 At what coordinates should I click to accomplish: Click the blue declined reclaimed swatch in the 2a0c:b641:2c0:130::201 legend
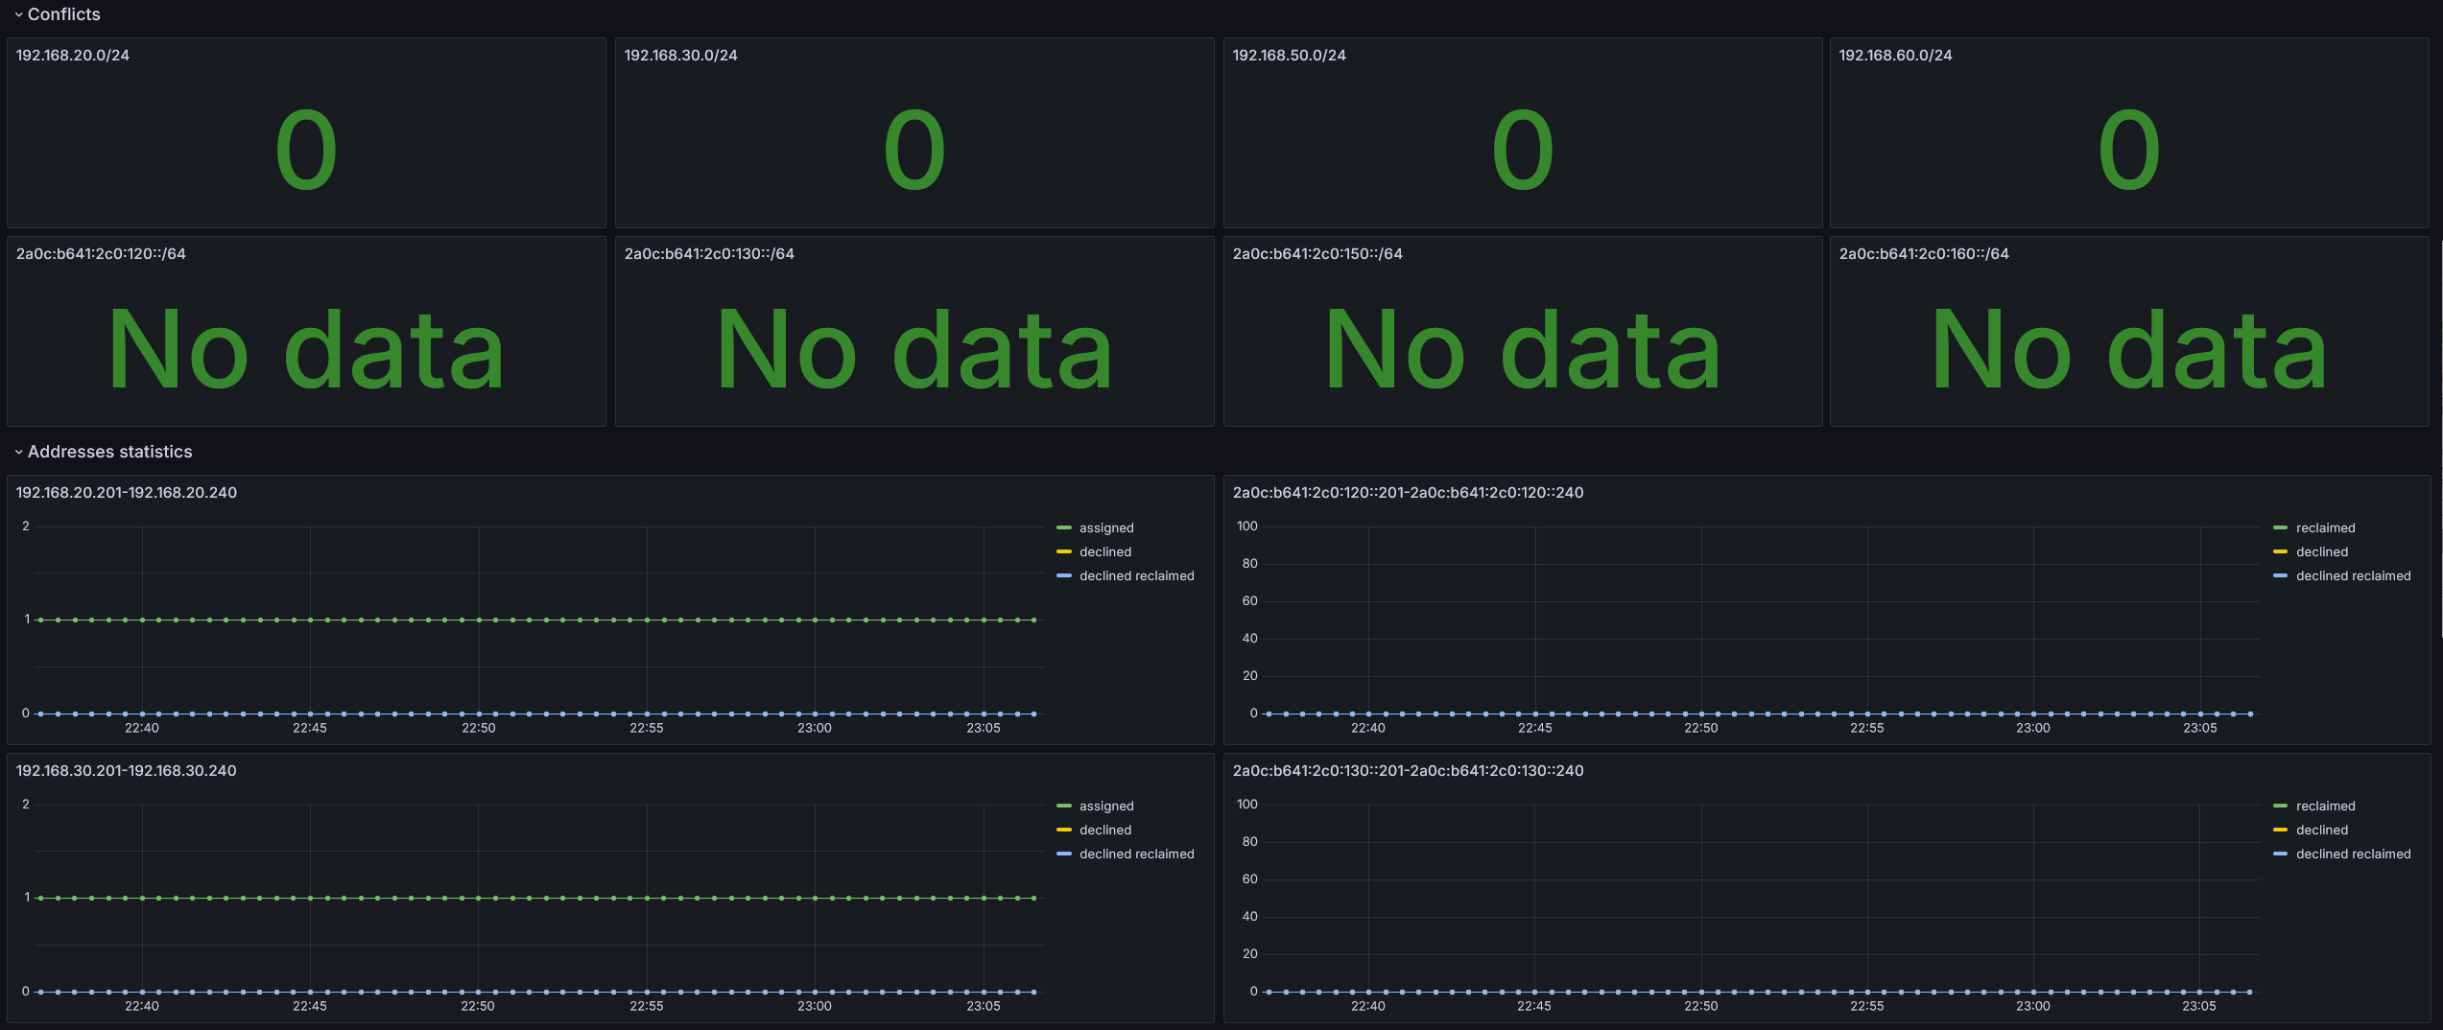2280,854
